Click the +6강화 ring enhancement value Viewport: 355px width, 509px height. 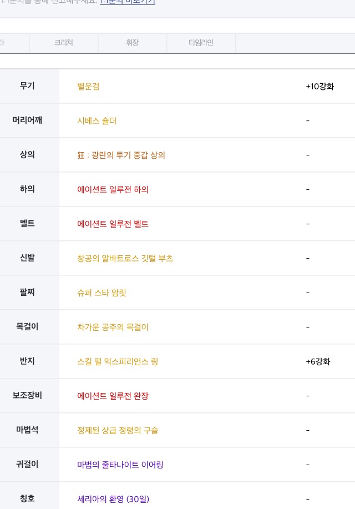click(x=318, y=361)
